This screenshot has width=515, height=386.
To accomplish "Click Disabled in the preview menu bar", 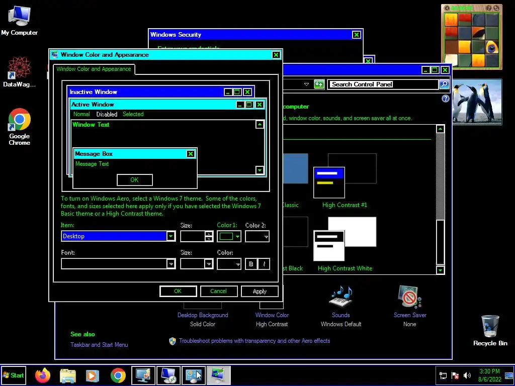I will click(107, 114).
